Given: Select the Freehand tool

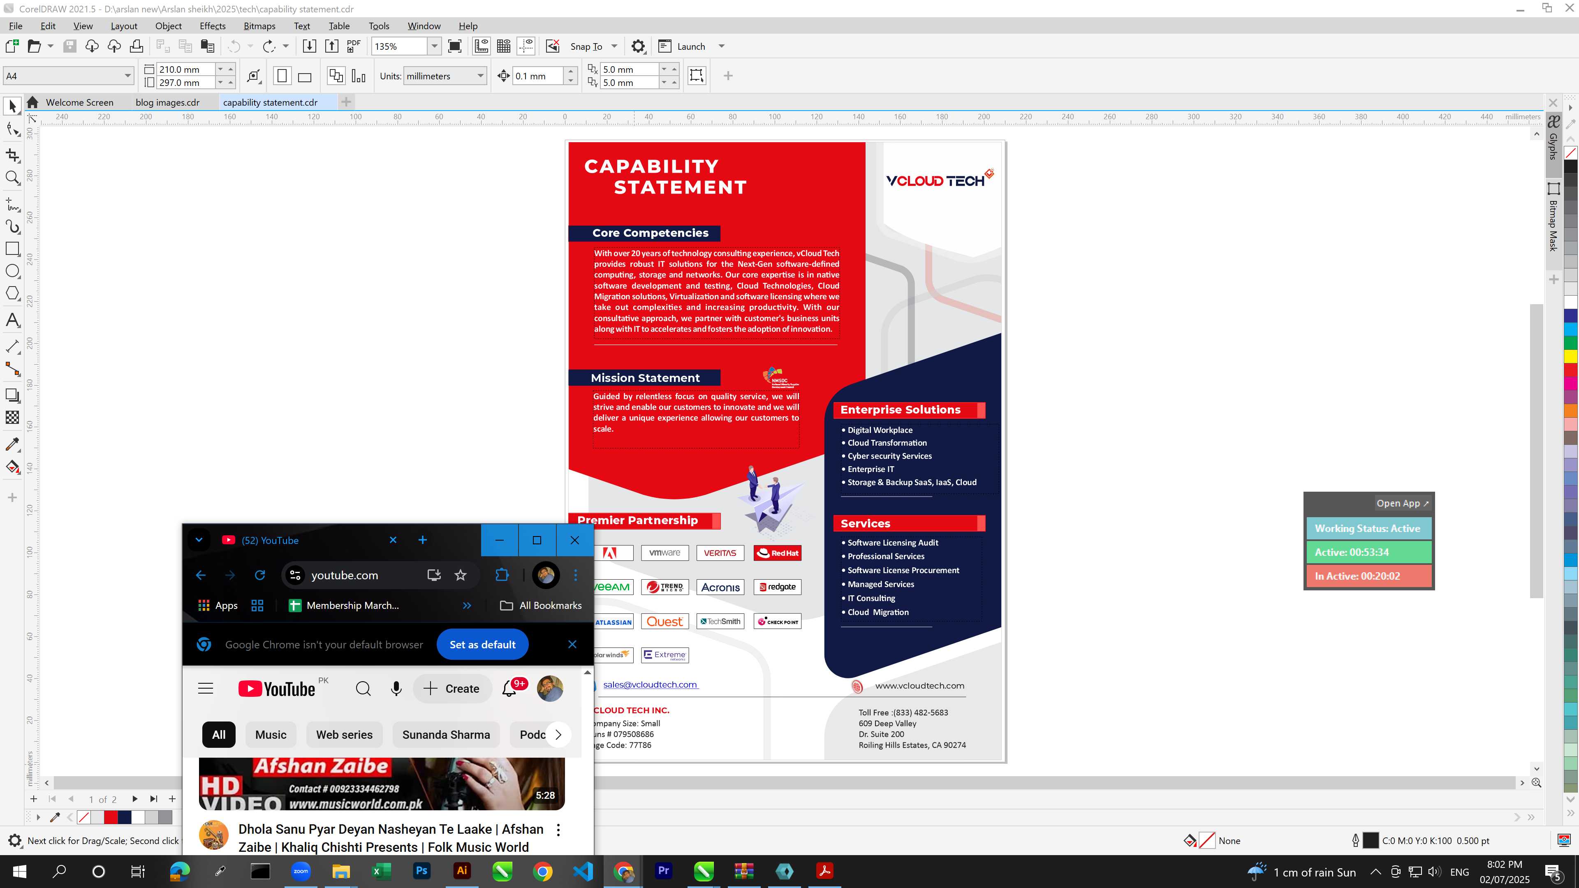Looking at the screenshot, I should (x=12, y=204).
